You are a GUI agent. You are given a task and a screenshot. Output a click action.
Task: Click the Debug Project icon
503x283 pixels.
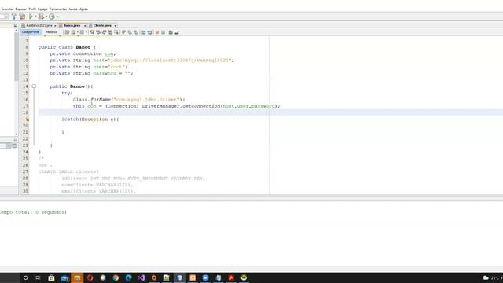coord(41,17)
